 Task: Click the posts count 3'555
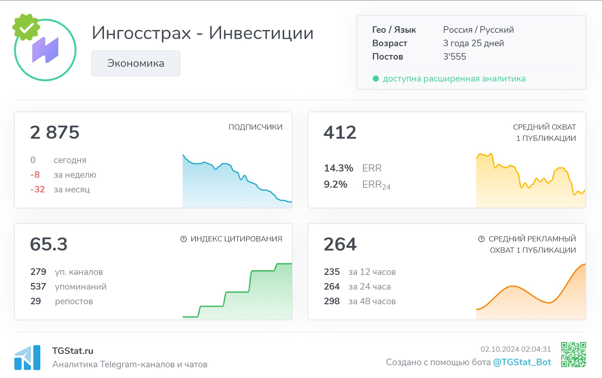pyautogui.click(x=455, y=56)
